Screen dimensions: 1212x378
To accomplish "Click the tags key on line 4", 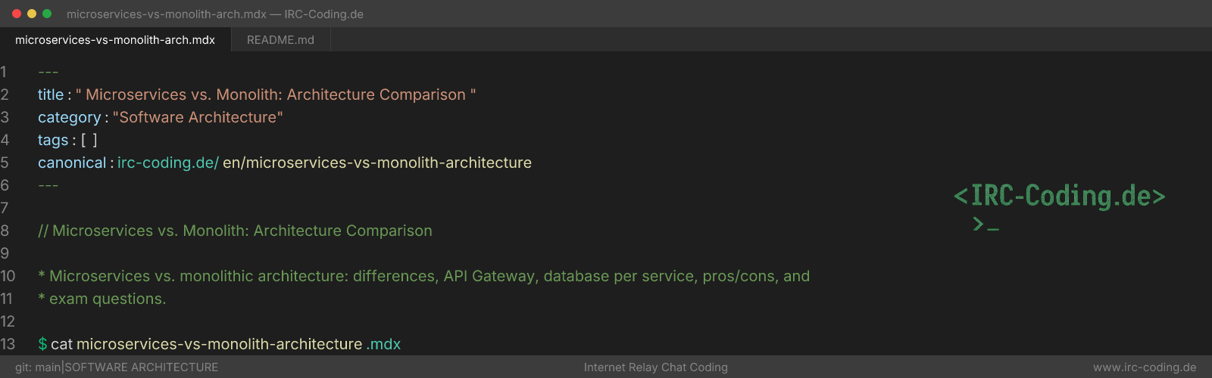I will pyautogui.click(x=53, y=140).
